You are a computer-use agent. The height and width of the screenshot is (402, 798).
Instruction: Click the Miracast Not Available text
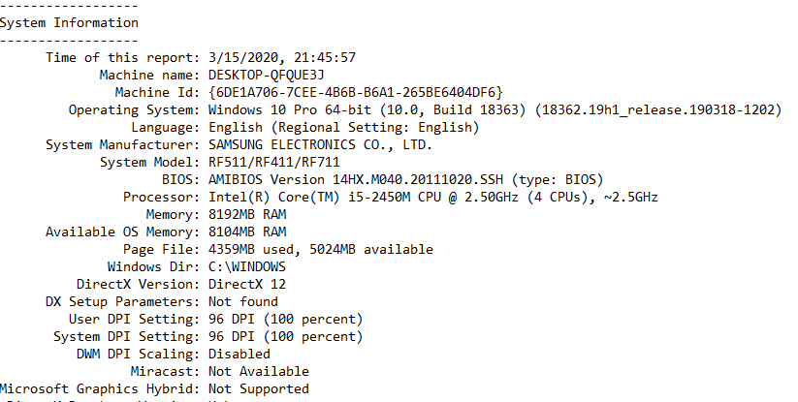259,372
